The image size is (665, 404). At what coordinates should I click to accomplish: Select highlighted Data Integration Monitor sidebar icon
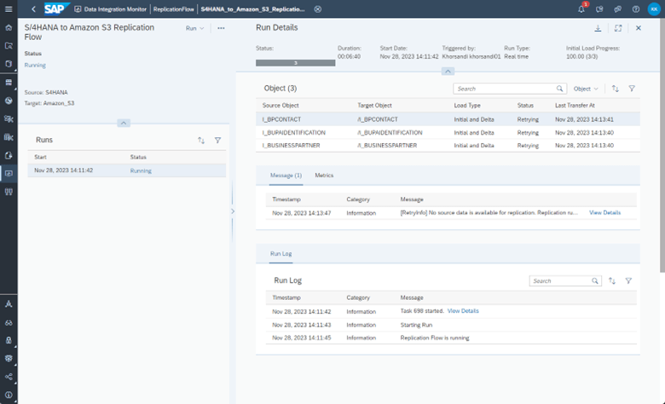[9, 173]
